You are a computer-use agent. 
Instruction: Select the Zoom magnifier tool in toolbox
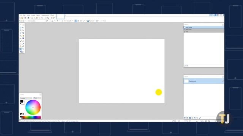point(23,33)
